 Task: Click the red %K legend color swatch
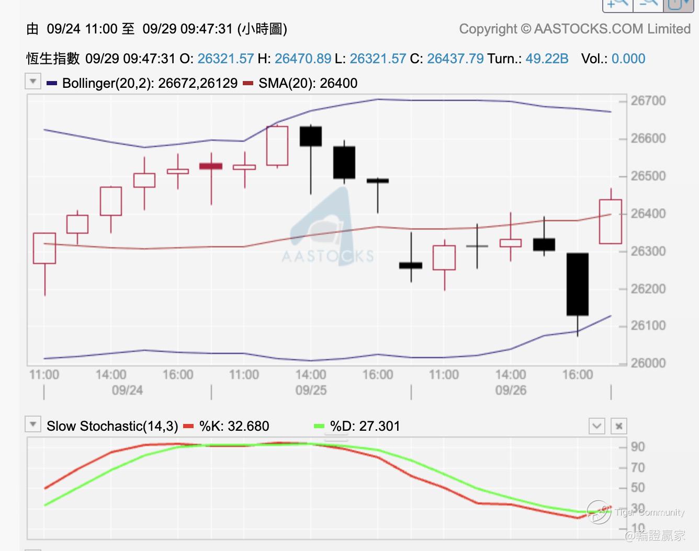(189, 427)
